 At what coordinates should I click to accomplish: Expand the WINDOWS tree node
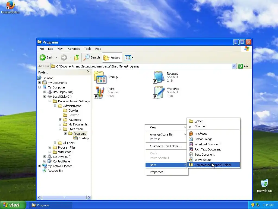50,152
